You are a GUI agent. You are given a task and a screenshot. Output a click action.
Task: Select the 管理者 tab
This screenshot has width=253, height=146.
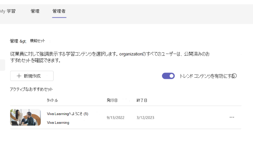[x=59, y=11]
